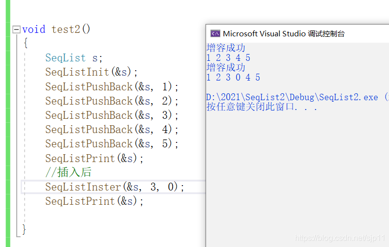Click the green 插入后 comment

pyautogui.click(x=68, y=172)
